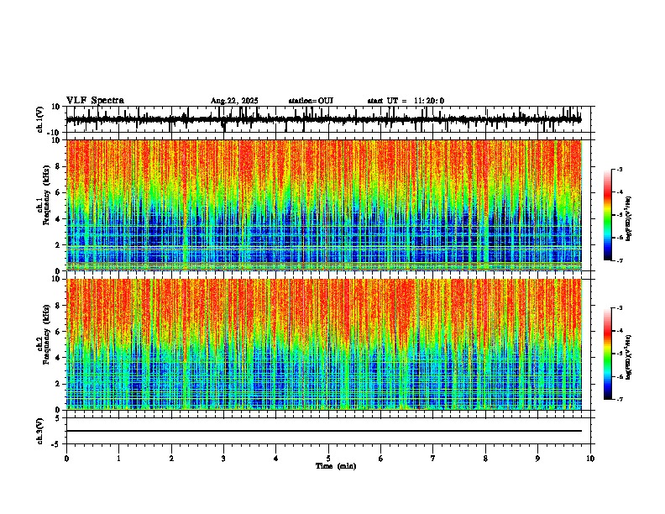665x514 pixels.
Task: Click the ch.2 colorbar log(PSD) label
Action: (629, 357)
